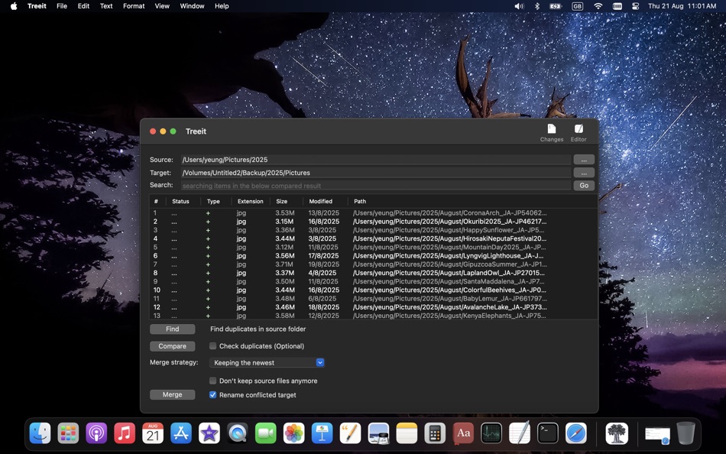Image resolution: width=726 pixels, height=454 pixels.
Task: Click the Merge button
Action: [x=172, y=394]
